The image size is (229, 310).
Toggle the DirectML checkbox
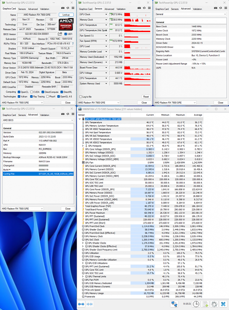[62, 92]
